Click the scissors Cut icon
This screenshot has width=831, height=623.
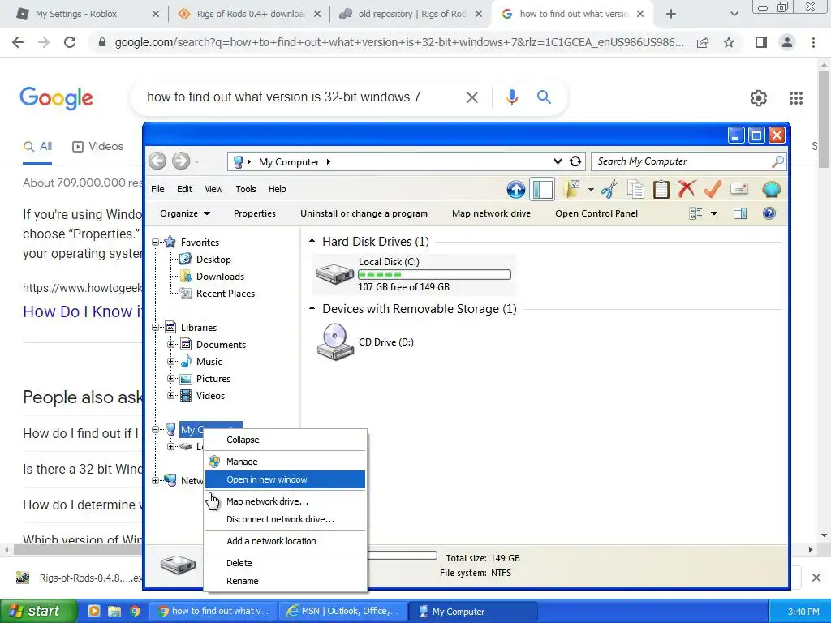[609, 189]
